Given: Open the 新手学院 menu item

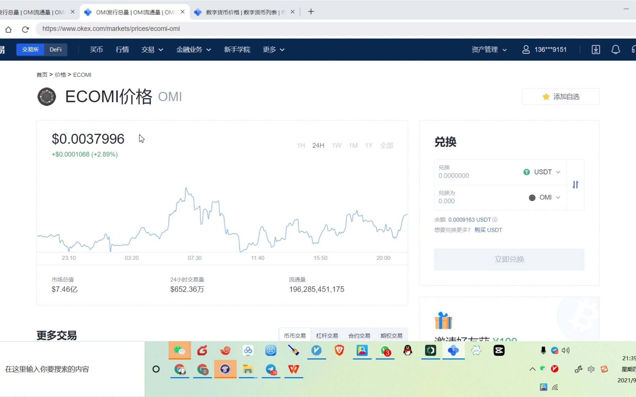Looking at the screenshot, I should 237,50.
